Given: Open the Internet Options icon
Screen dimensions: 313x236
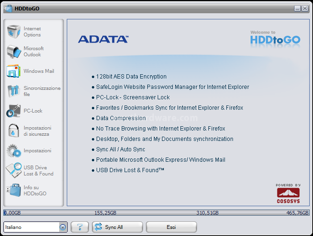Looking at the screenshot, I should tap(14, 32).
